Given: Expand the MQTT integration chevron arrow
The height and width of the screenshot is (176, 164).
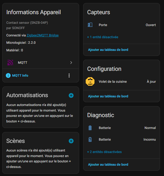Looking at the screenshot, I should [71, 63].
